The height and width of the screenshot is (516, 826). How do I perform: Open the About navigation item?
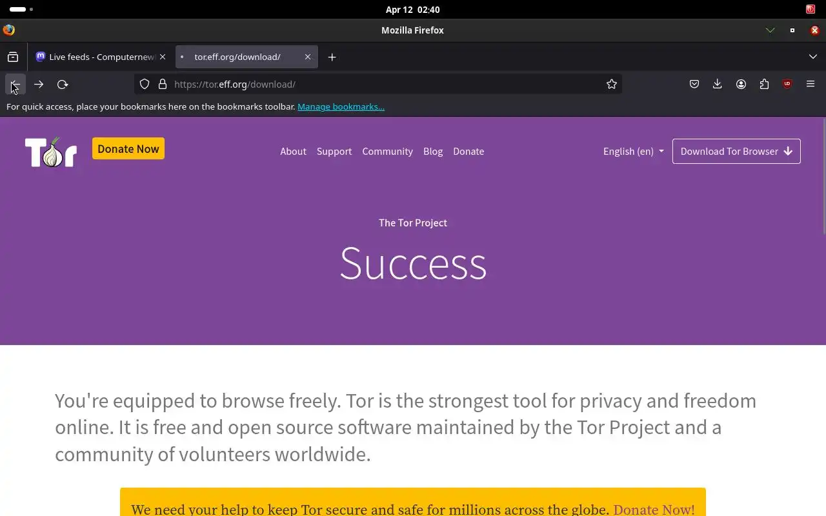point(293,152)
